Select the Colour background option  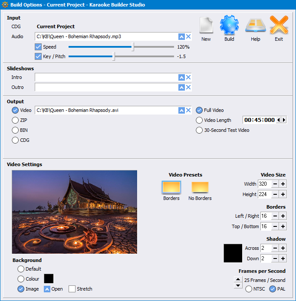click(x=21, y=279)
